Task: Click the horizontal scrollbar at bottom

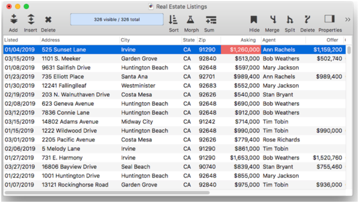Action: click(107, 193)
